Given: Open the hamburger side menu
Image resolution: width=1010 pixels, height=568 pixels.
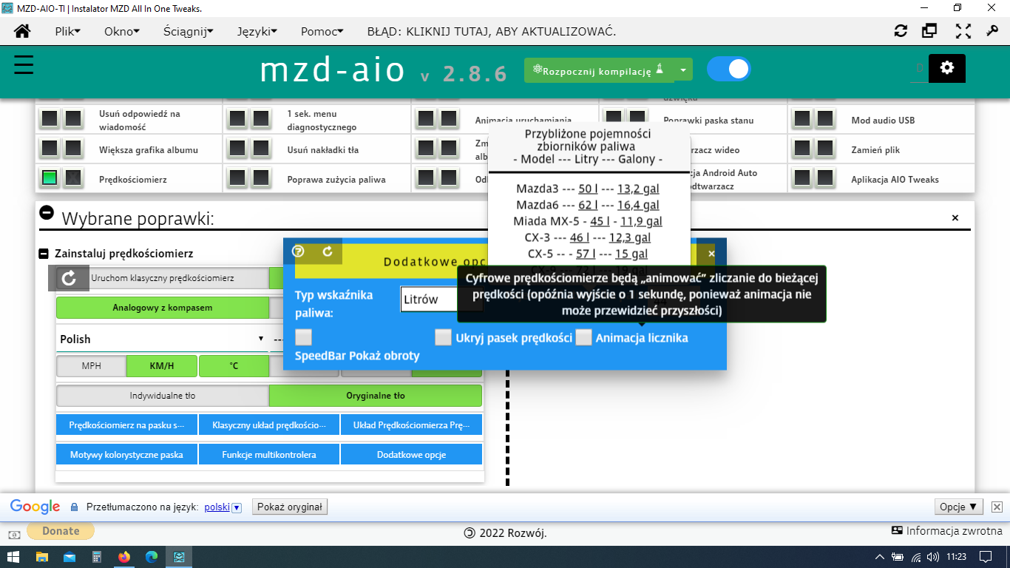Looking at the screenshot, I should point(24,65).
